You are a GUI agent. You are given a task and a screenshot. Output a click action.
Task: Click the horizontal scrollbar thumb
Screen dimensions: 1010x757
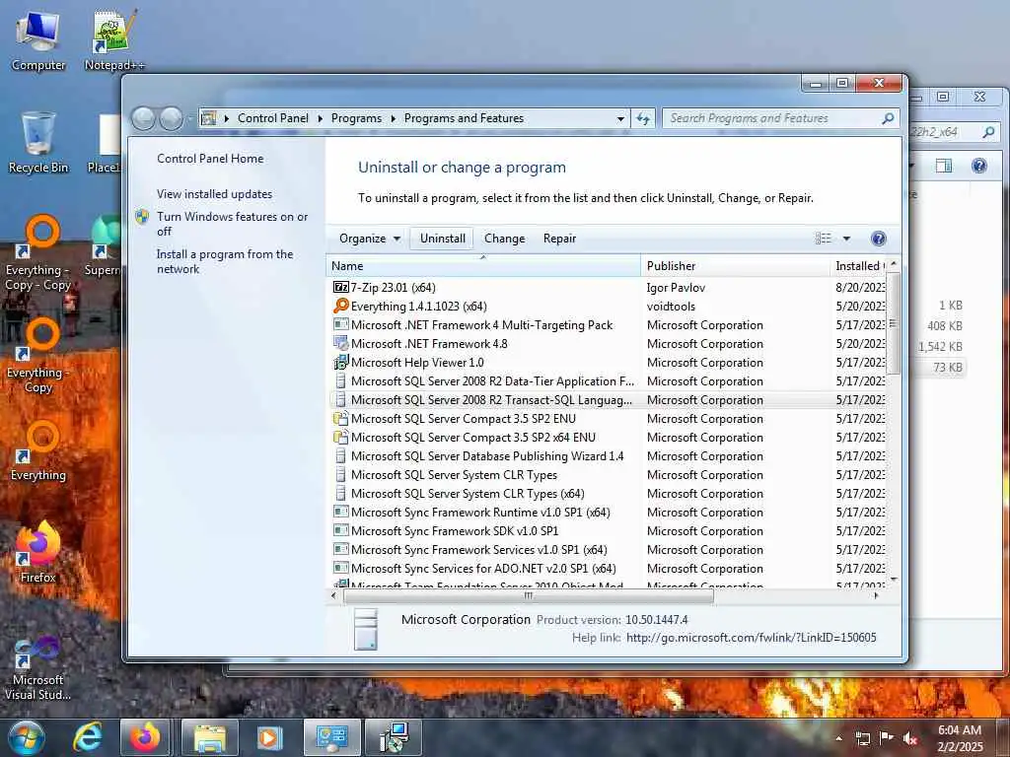point(529,596)
